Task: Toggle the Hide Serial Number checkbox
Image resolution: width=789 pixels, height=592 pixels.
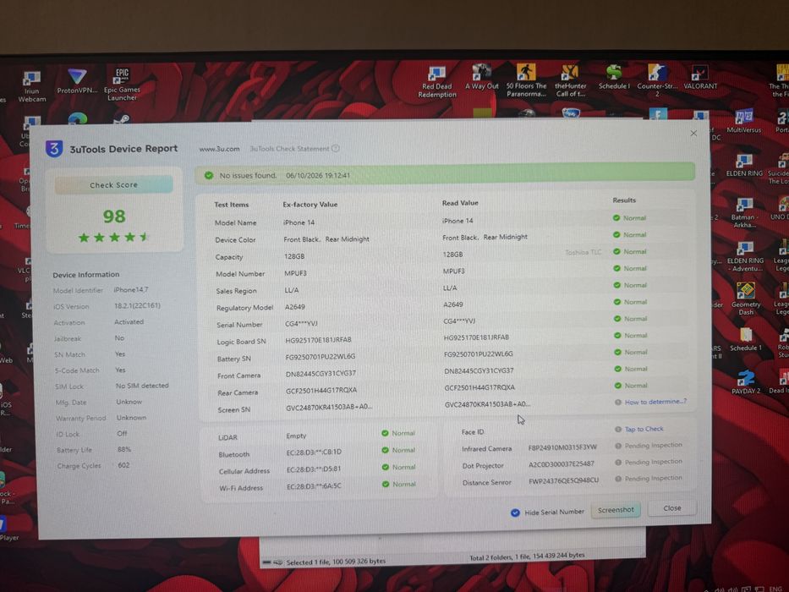Action: tap(515, 513)
